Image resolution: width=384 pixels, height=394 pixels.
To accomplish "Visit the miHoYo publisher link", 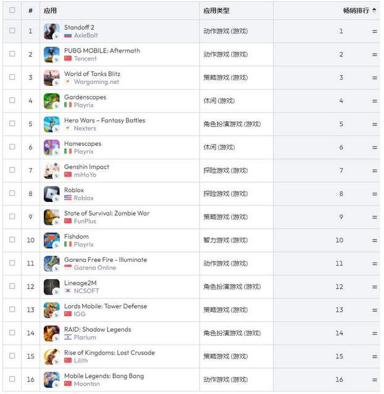I will pyautogui.click(x=85, y=175).
